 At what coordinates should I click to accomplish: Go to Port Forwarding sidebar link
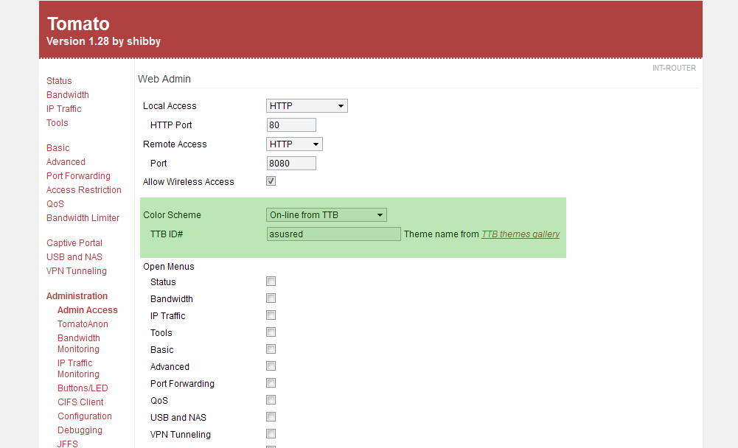click(78, 176)
